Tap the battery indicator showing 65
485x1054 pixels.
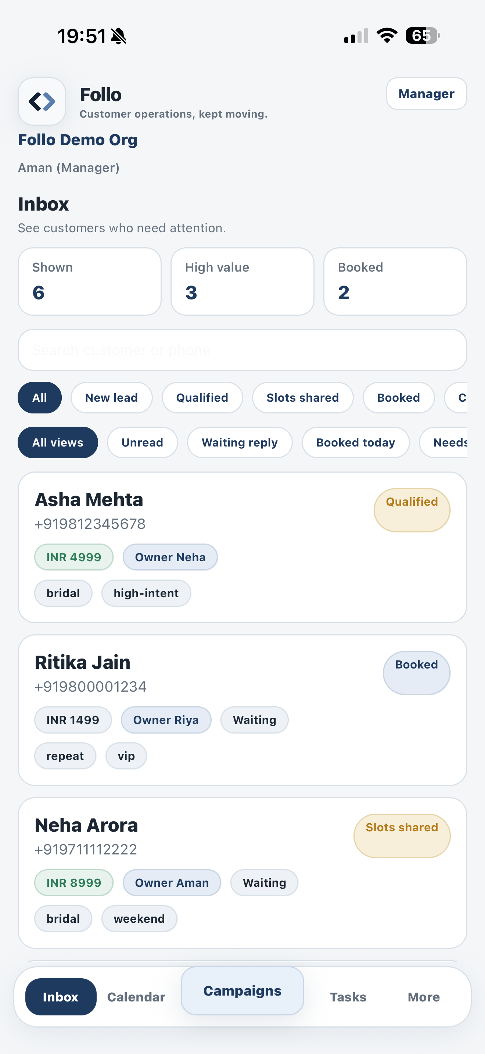(x=420, y=36)
